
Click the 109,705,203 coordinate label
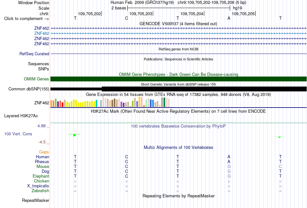tap(141, 14)
